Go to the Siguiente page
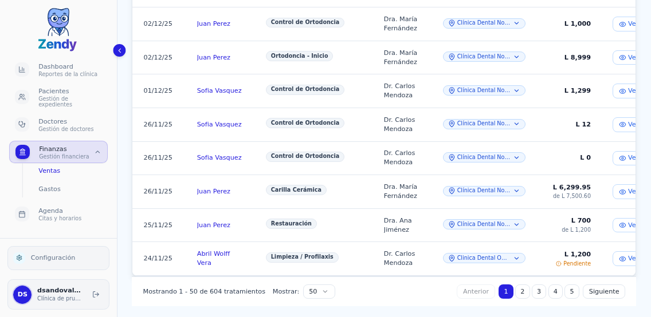 coord(603,292)
